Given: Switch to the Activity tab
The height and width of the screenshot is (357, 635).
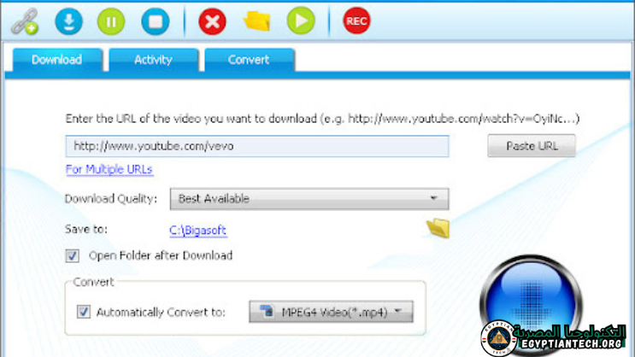Looking at the screenshot, I should coord(153,60).
